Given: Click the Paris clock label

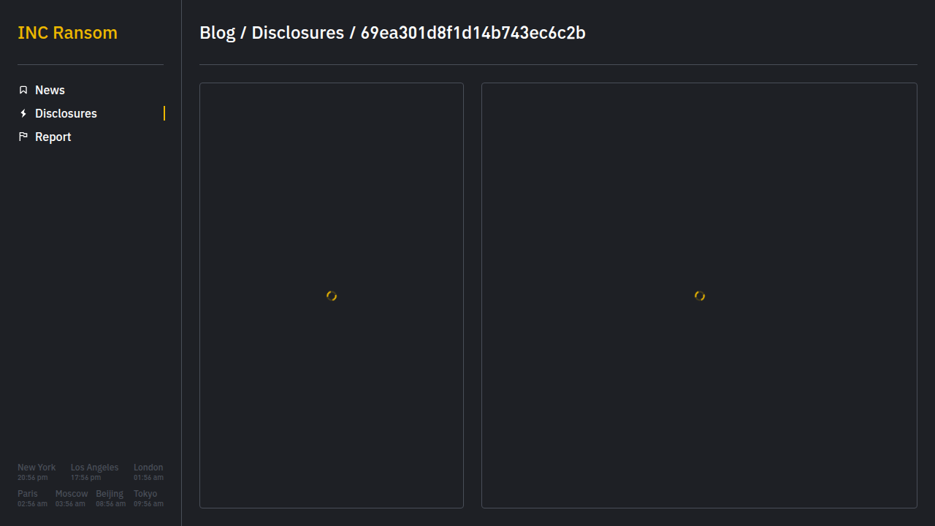Looking at the screenshot, I should click(28, 494).
